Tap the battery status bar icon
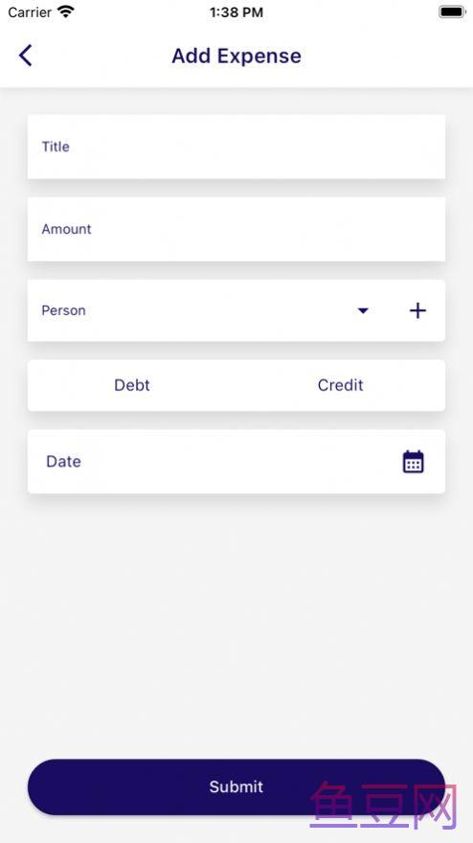This screenshot has width=473, height=843. click(452, 11)
